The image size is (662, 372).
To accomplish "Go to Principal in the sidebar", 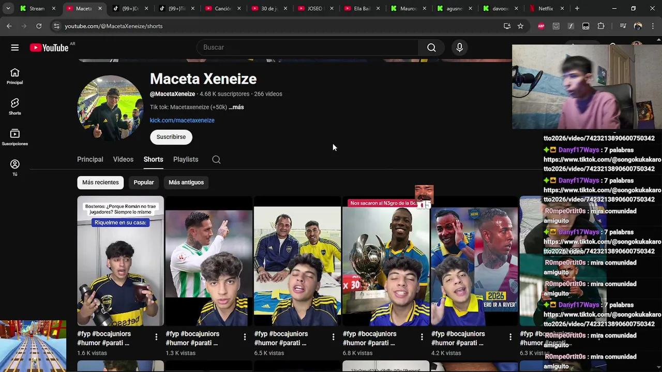I will point(14,76).
